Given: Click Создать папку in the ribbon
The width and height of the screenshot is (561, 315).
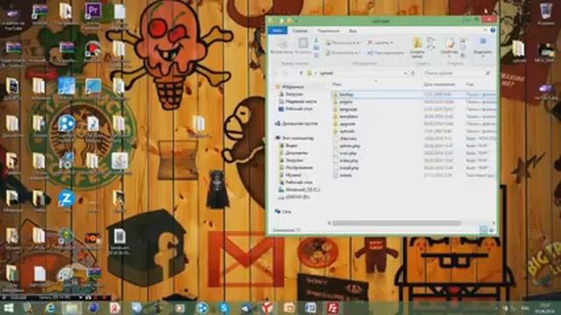Looking at the screenshot, I should tap(417, 47).
